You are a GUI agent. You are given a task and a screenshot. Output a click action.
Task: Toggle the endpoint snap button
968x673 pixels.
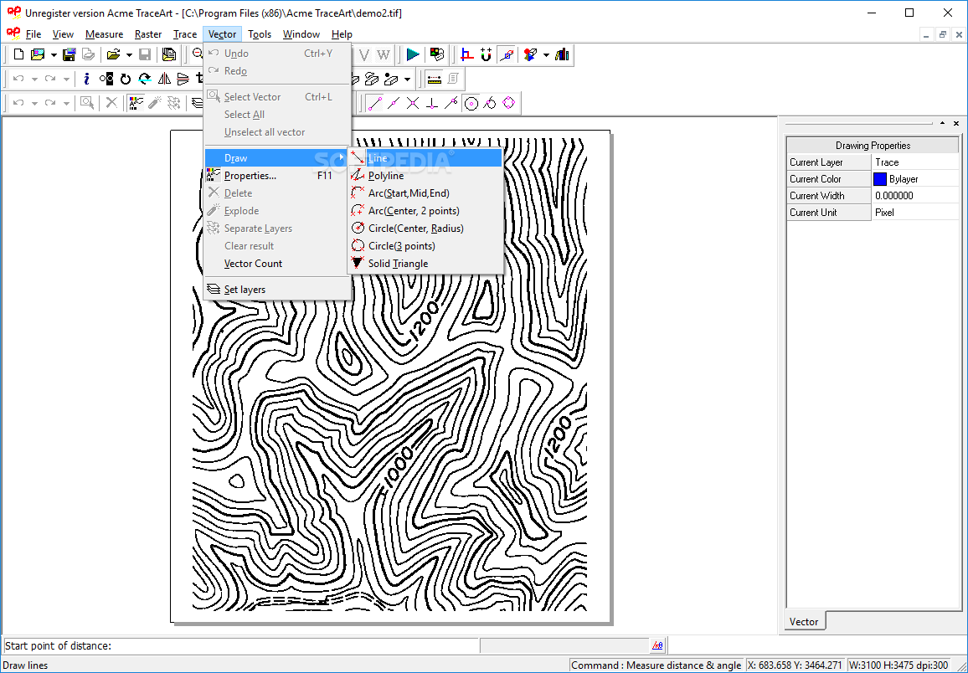pyautogui.click(x=375, y=103)
